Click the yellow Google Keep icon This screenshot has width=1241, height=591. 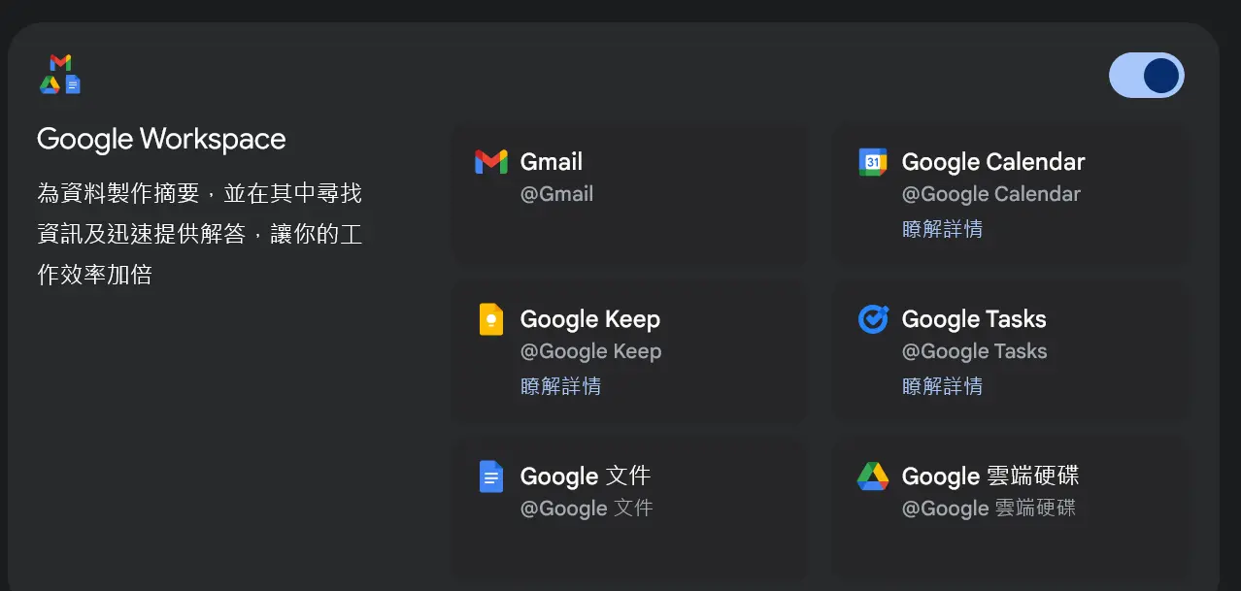(x=491, y=319)
